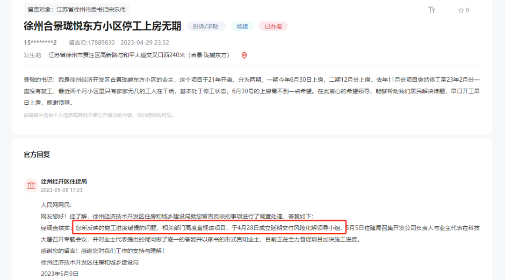This screenshot has height=280, width=505.
Task: Select the 城建 tag
Action: pos(242,26)
